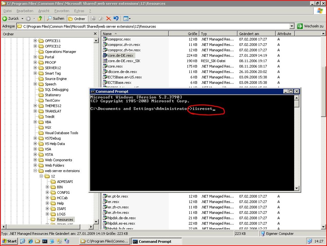Image resolution: width=327 pixels, height=246 pixels.
Task: Expand the BIN folder in tree
Action: 47,187
